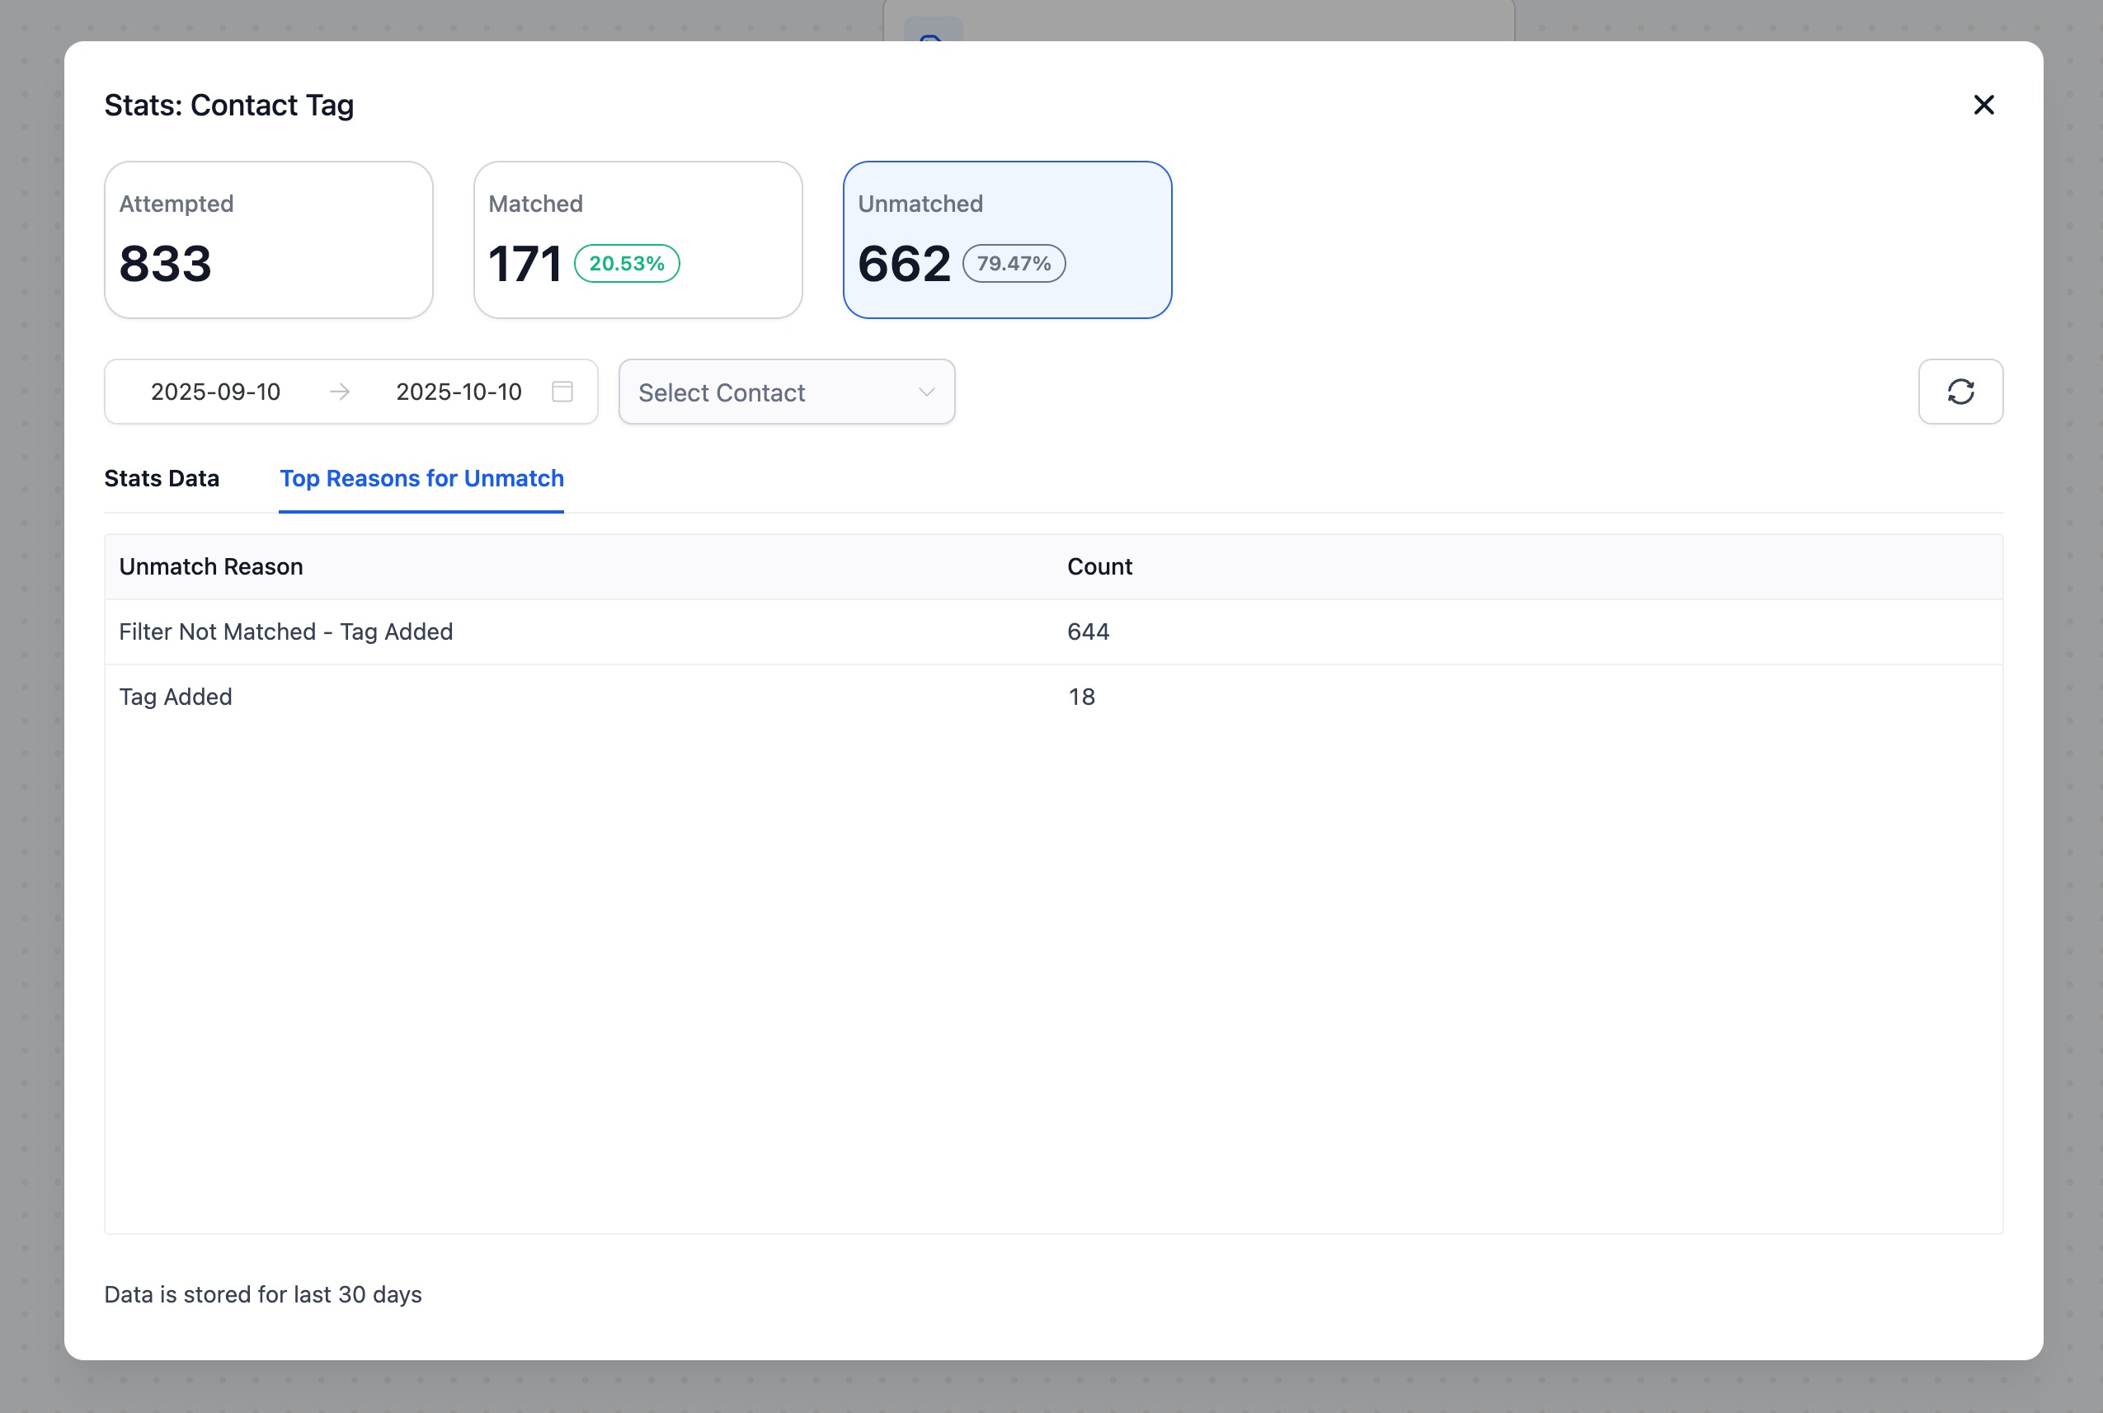Image resolution: width=2103 pixels, height=1413 pixels.
Task: Click the 20.53% matched percentage badge
Action: pyautogui.click(x=627, y=264)
